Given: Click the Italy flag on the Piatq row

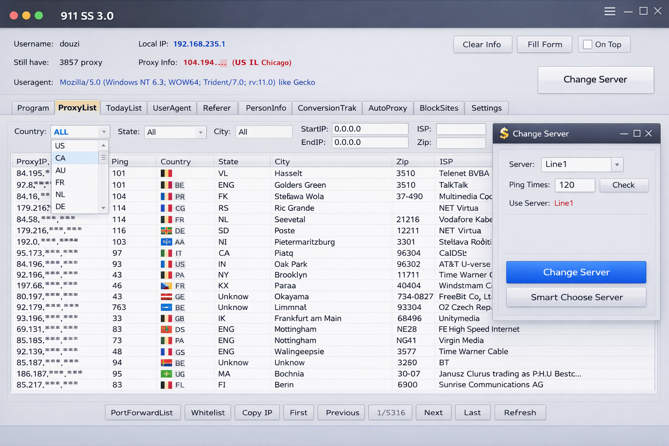Looking at the screenshot, I should 166,253.
